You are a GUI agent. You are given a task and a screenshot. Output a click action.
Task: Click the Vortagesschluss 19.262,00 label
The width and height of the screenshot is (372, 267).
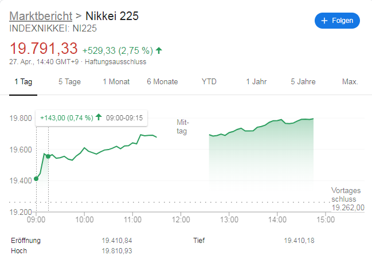coord(348,199)
